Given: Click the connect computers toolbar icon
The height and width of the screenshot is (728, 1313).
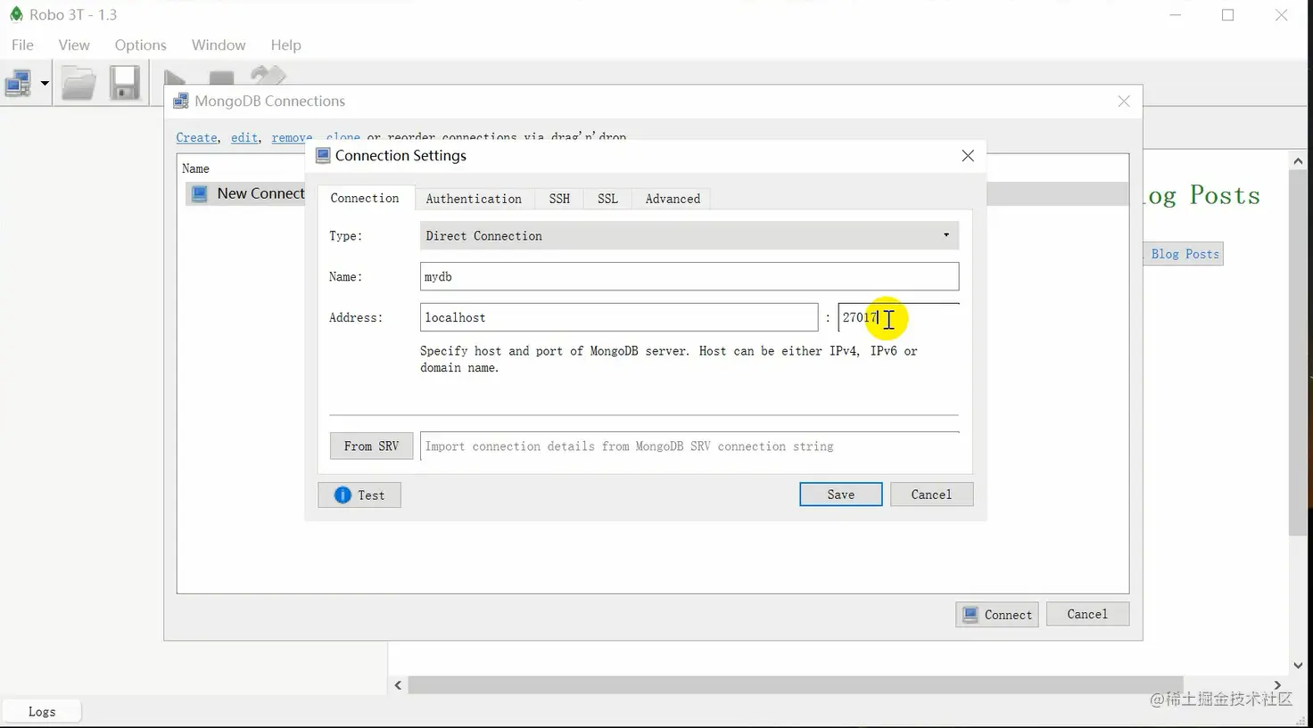Looking at the screenshot, I should coord(18,84).
